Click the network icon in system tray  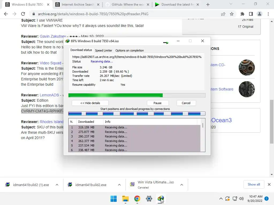(235, 199)
